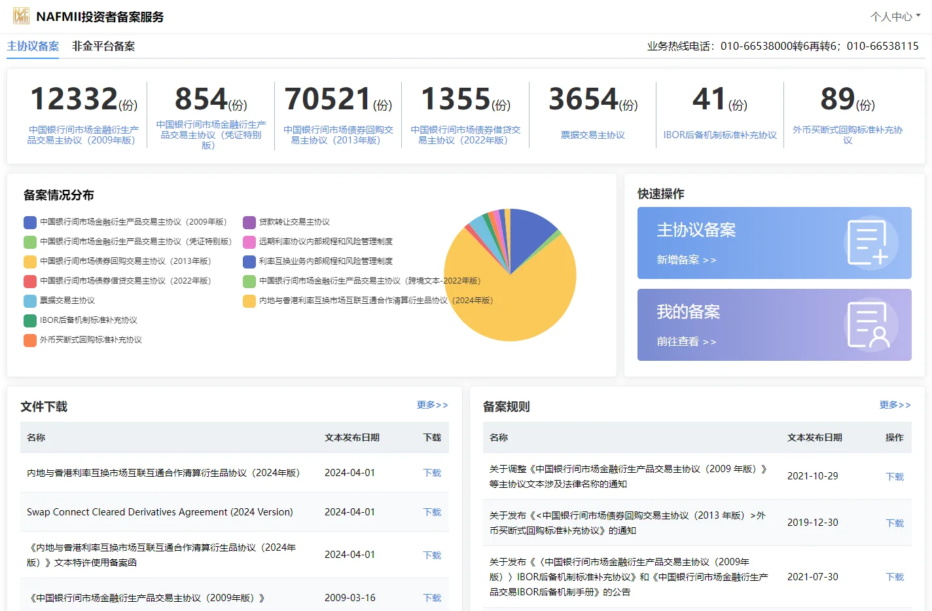
Task: Open 新增备案 >> in 主协议备案 card
Action: click(687, 260)
